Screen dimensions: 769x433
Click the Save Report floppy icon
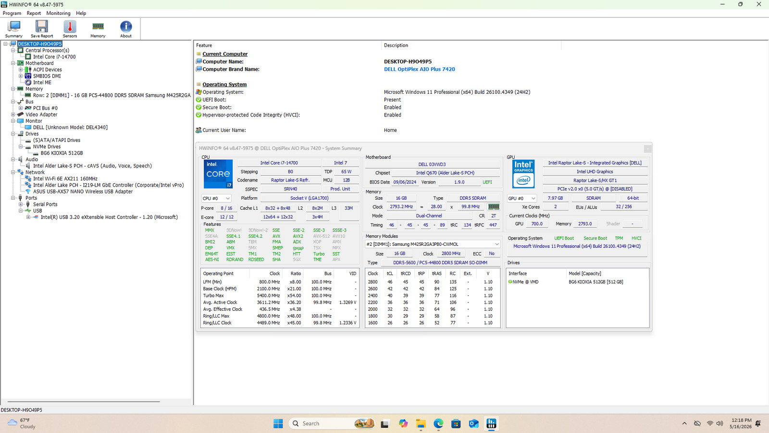tap(42, 29)
